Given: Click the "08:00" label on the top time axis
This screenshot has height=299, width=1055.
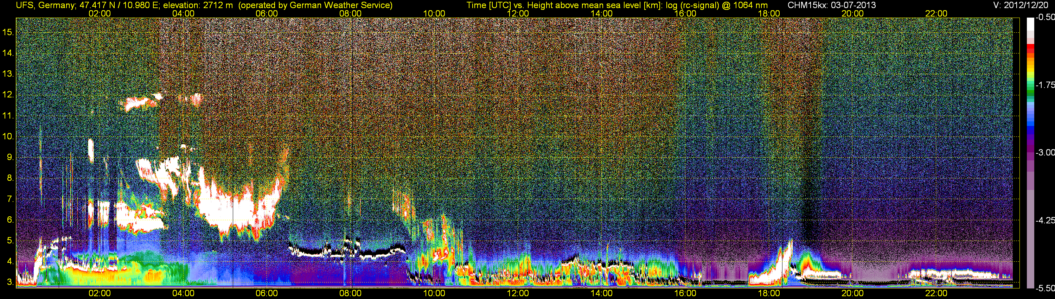Looking at the screenshot, I should (x=351, y=13).
